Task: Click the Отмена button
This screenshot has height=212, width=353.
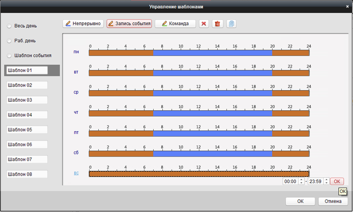Action: [x=333, y=201]
